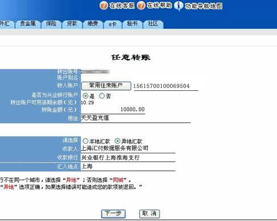Select 否 for 兴业银行账户 radio
This screenshot has width=277, height=221.
(x=102, y=96)
